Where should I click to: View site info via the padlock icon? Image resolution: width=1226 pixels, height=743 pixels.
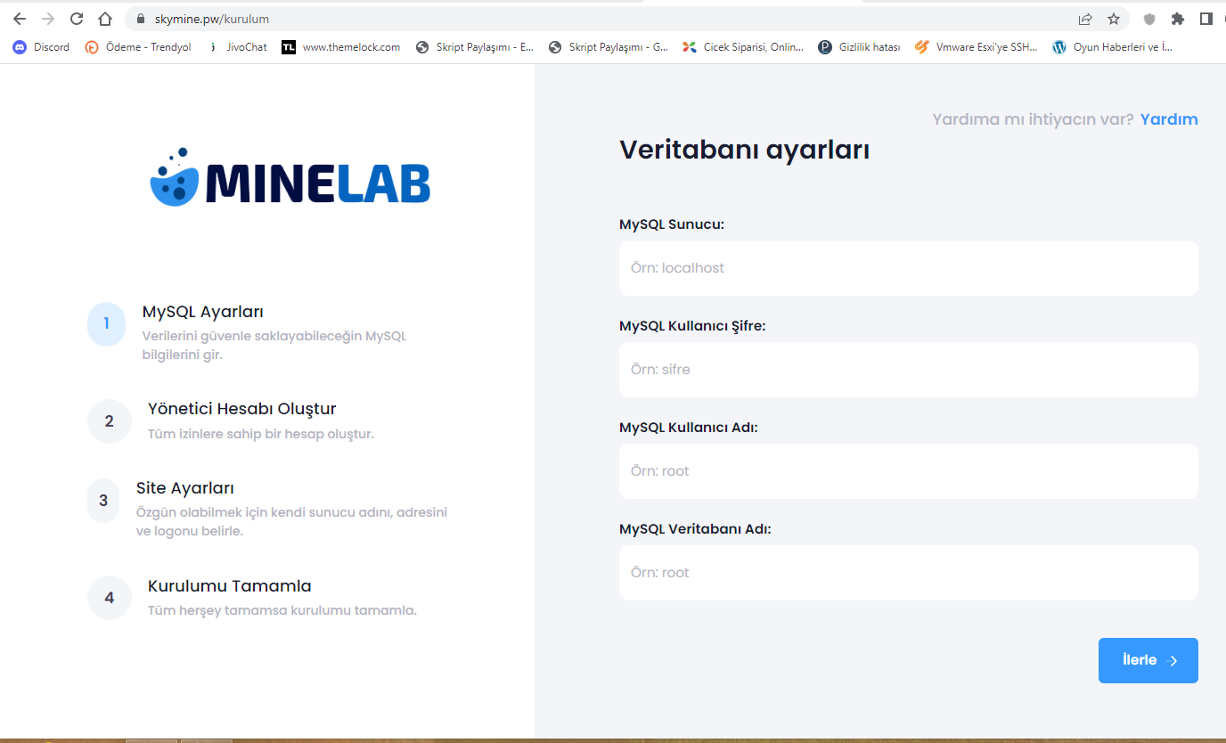(x=140, y=19)
